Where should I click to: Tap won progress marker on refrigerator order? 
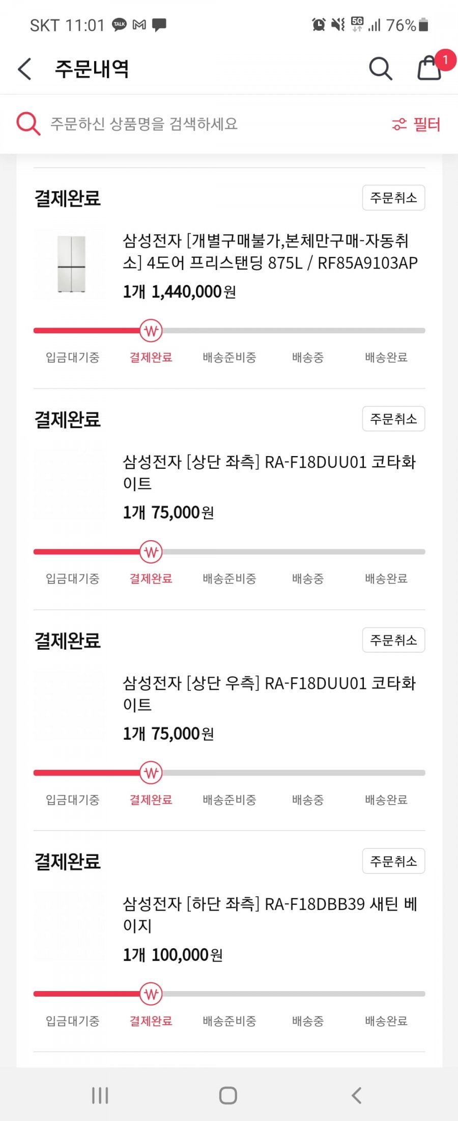pos(151,331)
